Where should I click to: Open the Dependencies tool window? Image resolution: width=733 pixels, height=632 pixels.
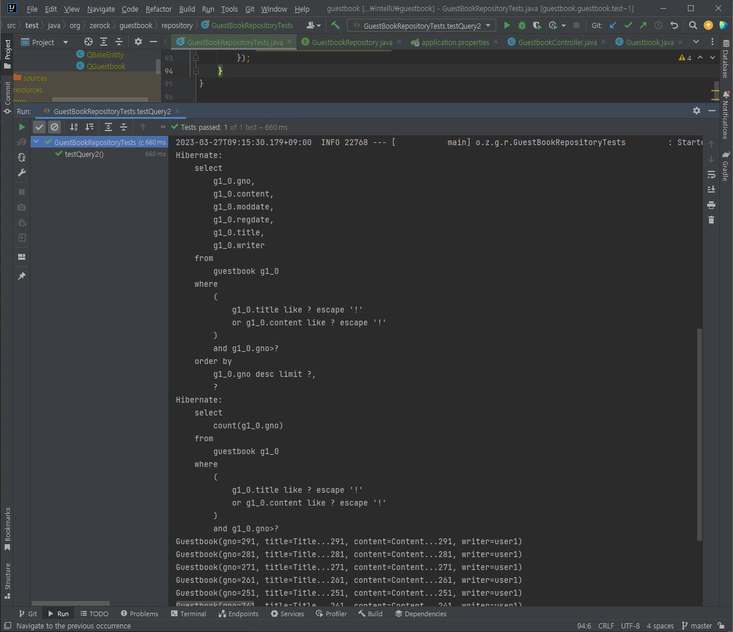point(421,614)
